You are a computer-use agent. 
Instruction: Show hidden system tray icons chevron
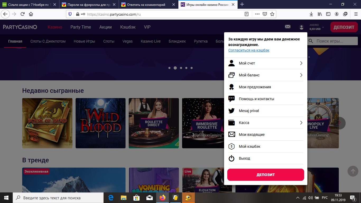[x=298, y=198]
